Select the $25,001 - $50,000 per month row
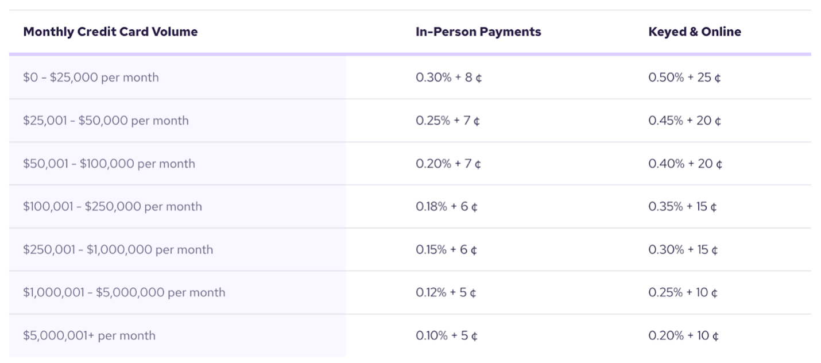The height and width of the screenshot is (363, 821). click(x=410, y=121)
